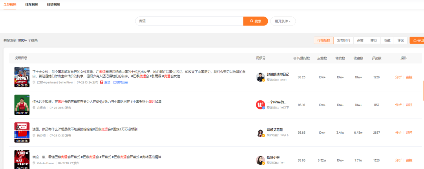
Task: Open the first video thumbnail with 00:05:30 duration
Action: 22,77
